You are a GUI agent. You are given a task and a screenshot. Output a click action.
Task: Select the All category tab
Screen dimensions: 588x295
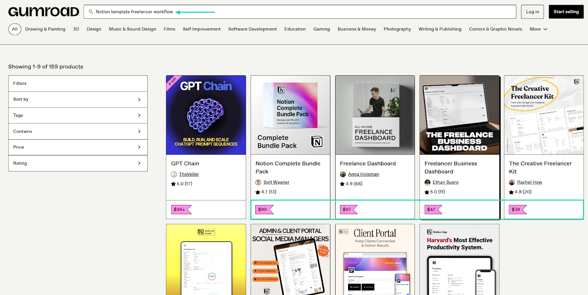click(x=15, y=29)
